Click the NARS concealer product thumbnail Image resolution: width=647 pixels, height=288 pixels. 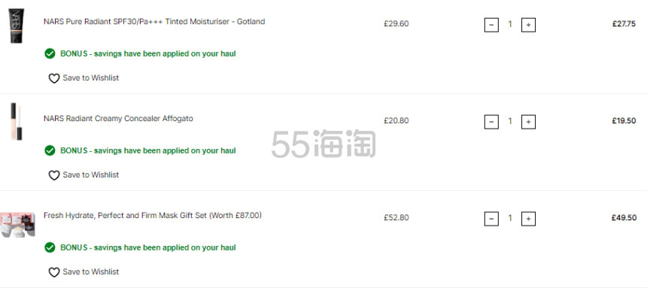tap(17, 122)
